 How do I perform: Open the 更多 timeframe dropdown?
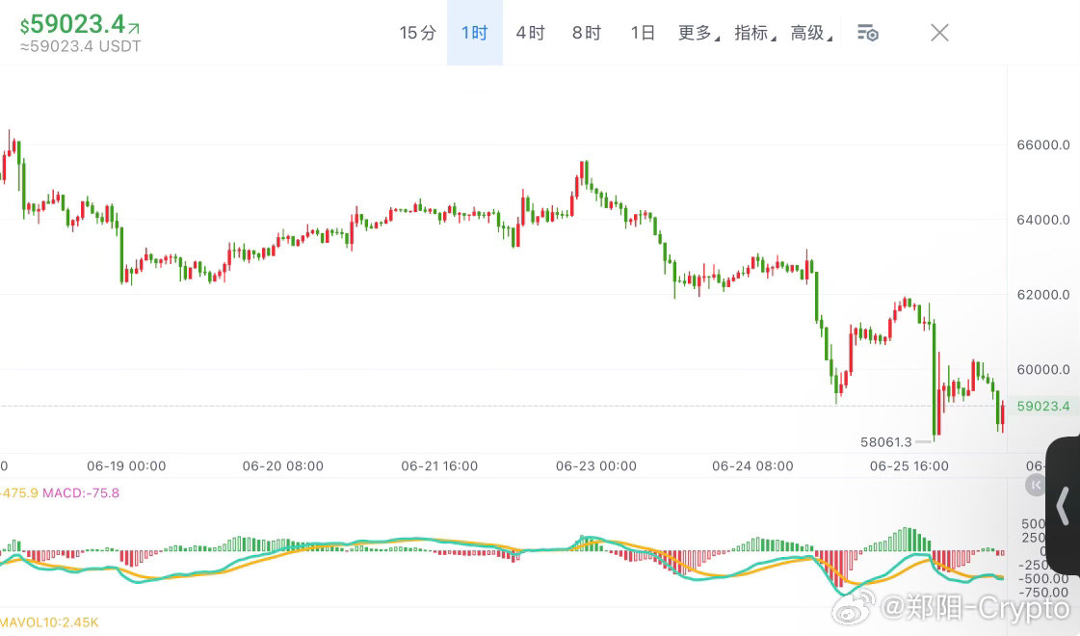[698, 33]
